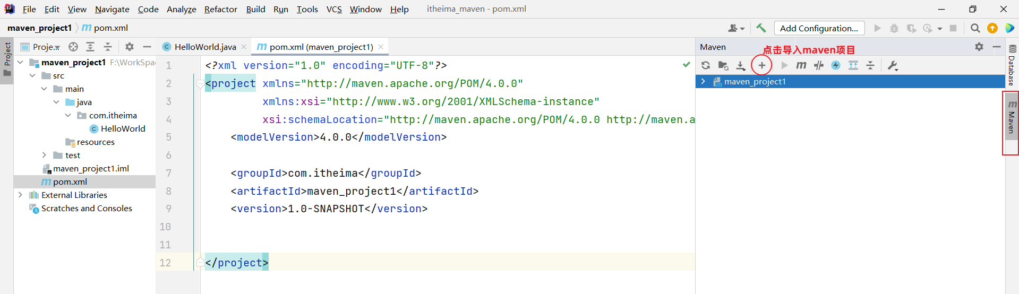
Task: Expand the test folder in project tree
Action: 44,155
